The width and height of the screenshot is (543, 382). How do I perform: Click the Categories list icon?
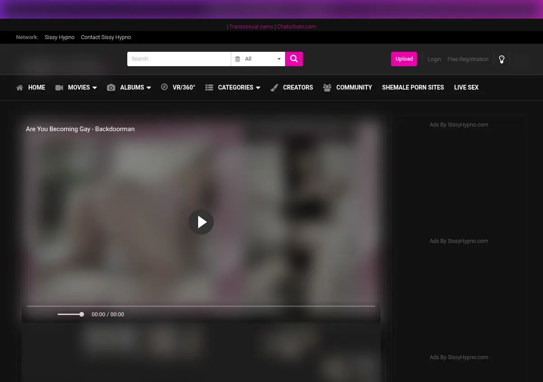click(209, 87)
